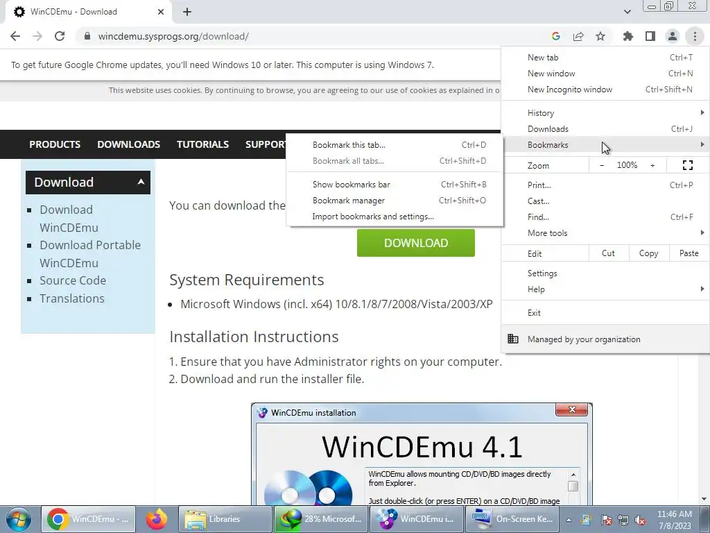Enter fullscreen from the Zoom row icon
This screenshot has height=533, width=710.
[x=687, y=165]
